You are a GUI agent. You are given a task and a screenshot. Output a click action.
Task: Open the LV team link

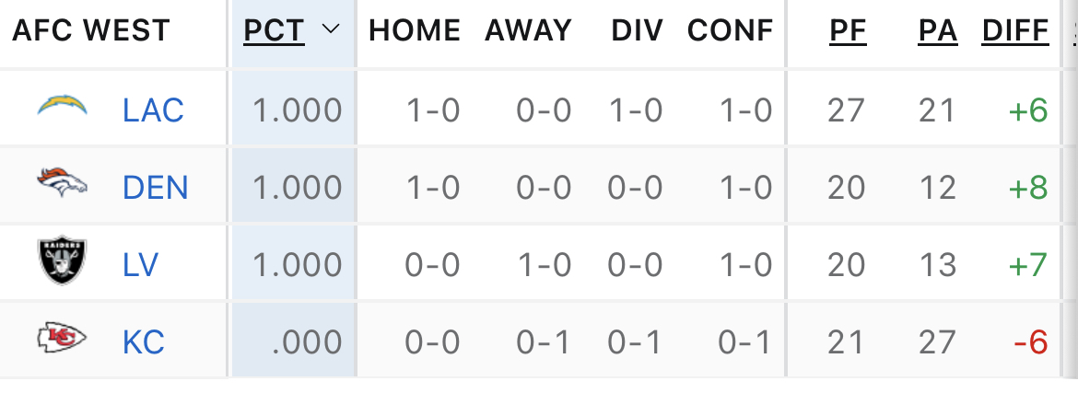click(141, 265)
